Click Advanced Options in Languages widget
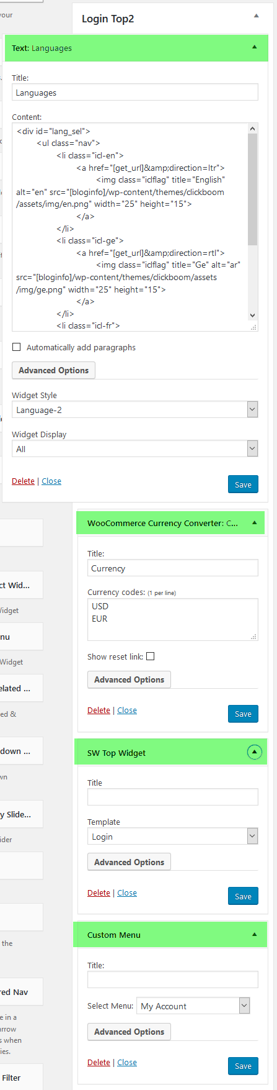The image size is (277, 1090). 53,370
